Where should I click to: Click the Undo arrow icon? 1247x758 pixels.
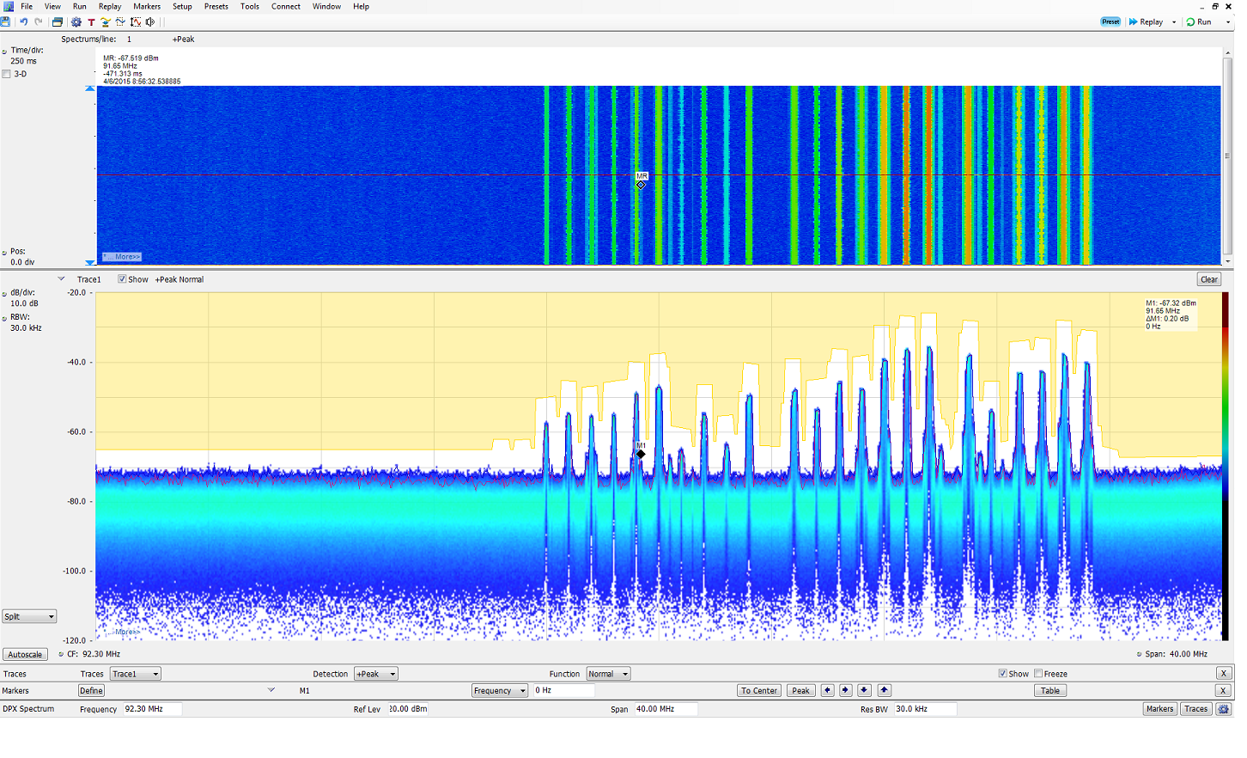(x=24, y=21)
